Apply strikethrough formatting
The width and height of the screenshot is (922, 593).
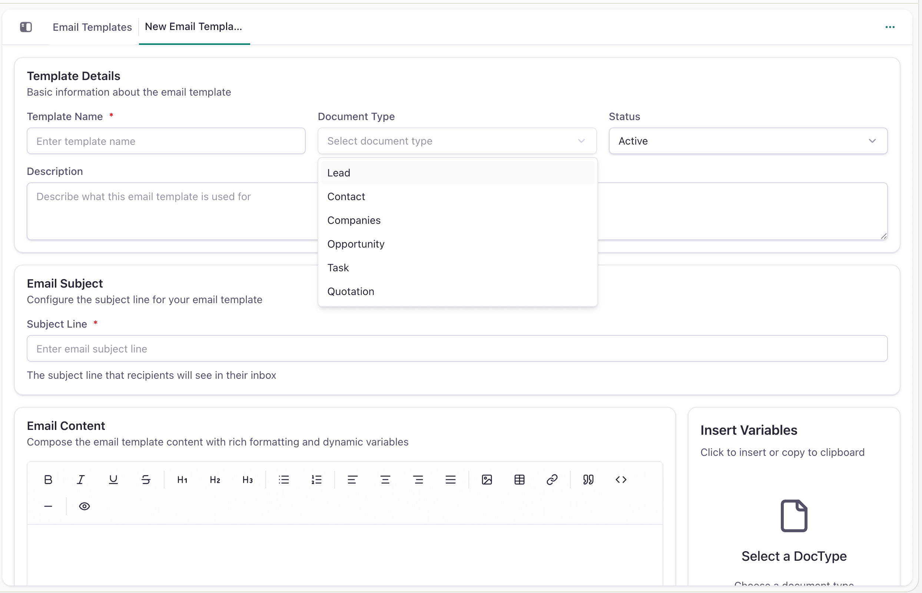pyautogui.click(x=146, y=480)
